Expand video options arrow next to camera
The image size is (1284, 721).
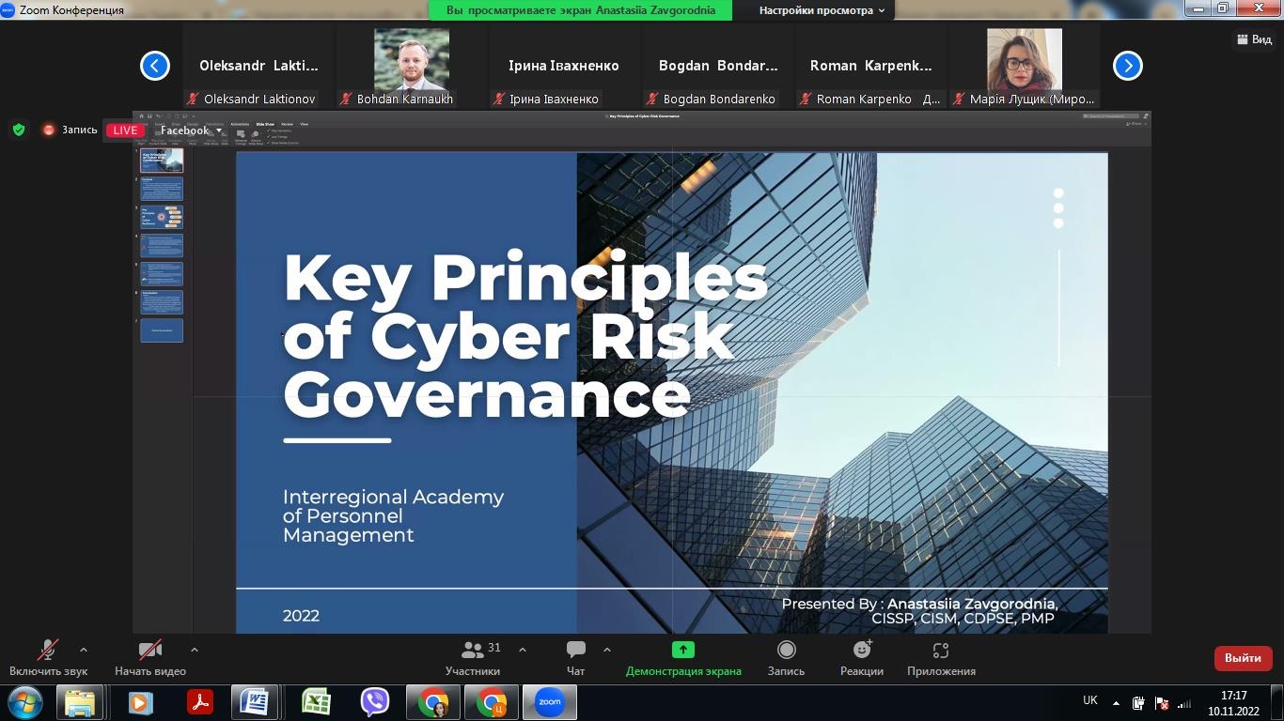pos(195,650)
